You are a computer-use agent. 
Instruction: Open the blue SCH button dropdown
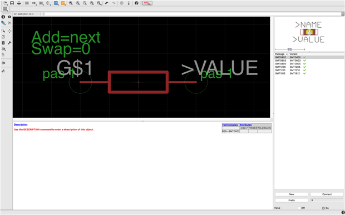point(56,3)
